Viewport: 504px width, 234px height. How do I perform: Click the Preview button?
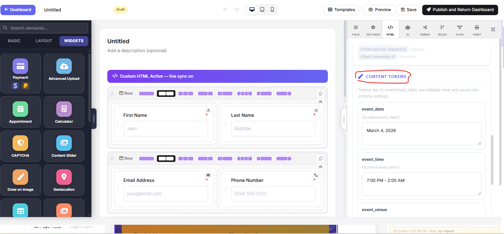pyautogui.click(x=380, y=10)
